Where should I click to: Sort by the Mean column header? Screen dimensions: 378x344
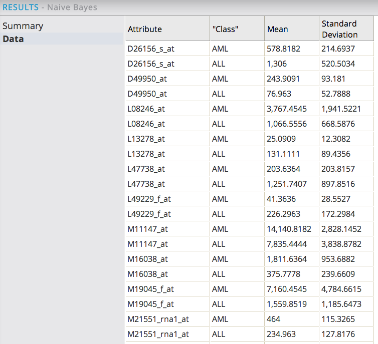point(278,29)
